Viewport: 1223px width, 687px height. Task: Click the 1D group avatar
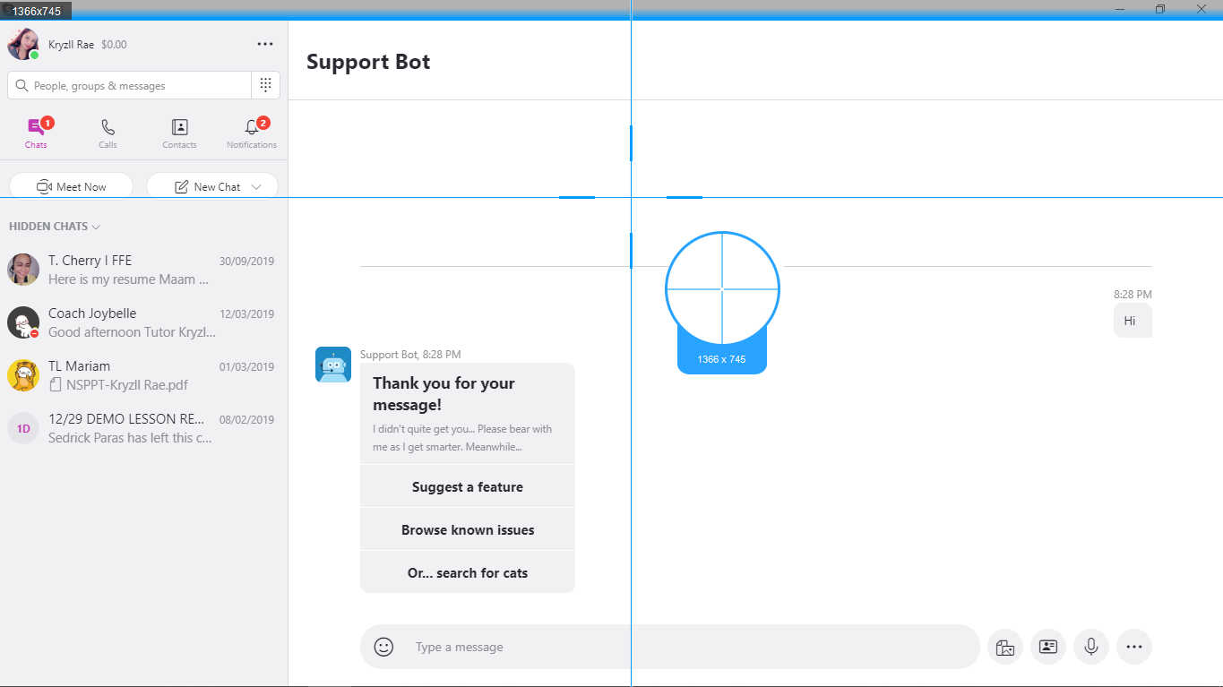[23, 428]
